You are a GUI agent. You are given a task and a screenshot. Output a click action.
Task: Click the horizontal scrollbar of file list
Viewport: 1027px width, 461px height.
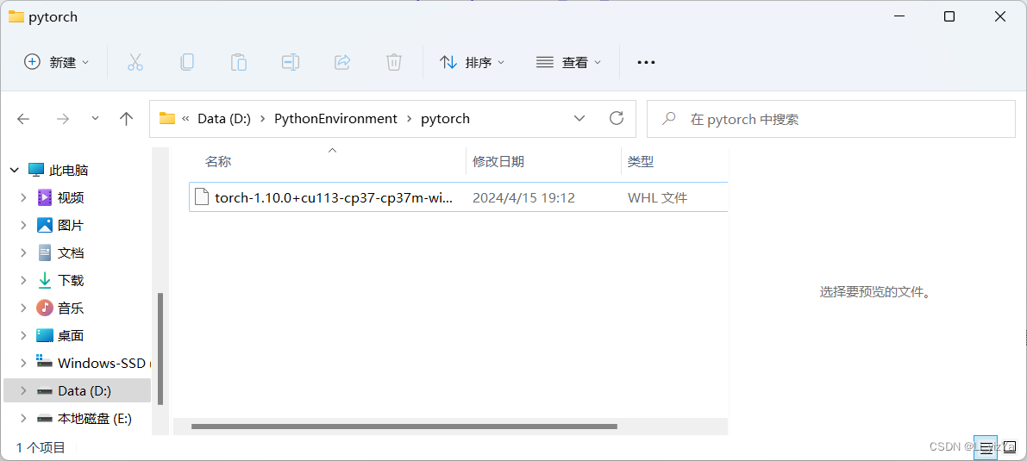tap(404, 427)
